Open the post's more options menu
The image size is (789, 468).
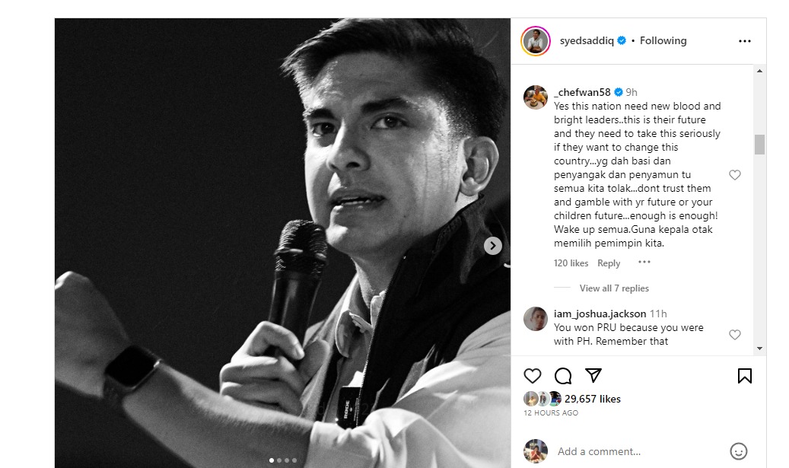[744, 41]
